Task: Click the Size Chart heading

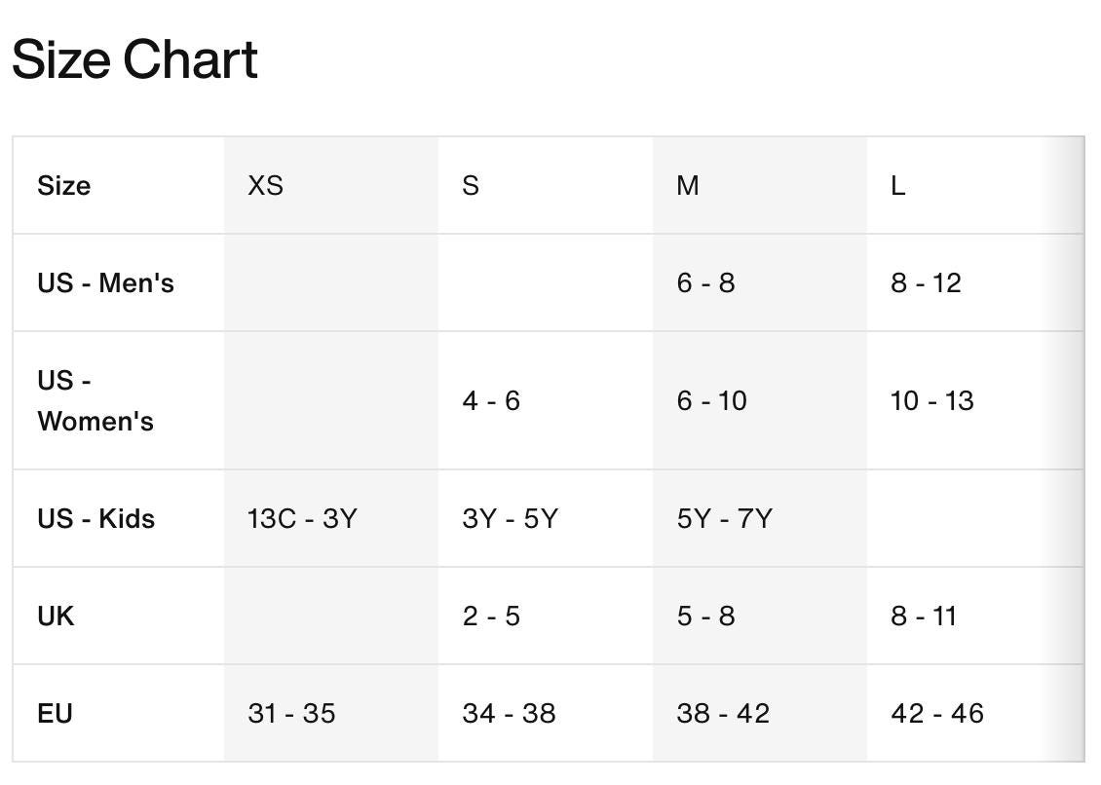Action: coord(134,59)
